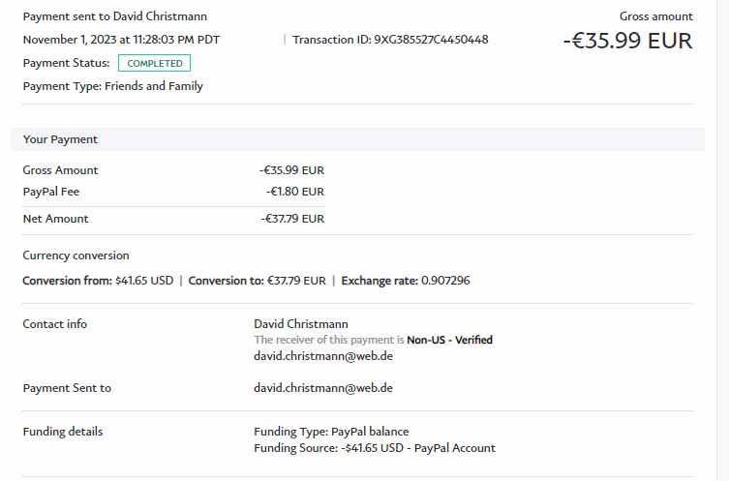Click the email in the Payment Sent to row
The width and height of the screenshot is (729, 481).
pos(322,388)
